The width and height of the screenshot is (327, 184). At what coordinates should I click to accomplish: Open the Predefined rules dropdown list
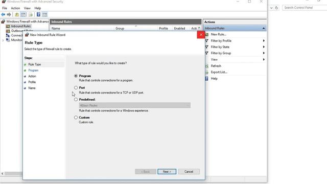point(135,105)
